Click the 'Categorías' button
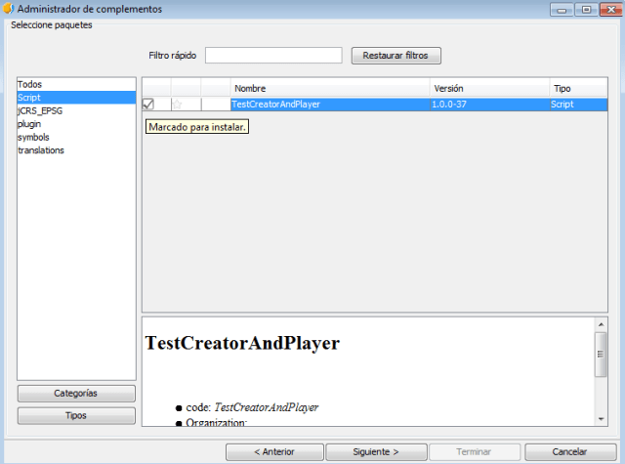This screenshot has width=625, height=464. [x=76, y=393]
